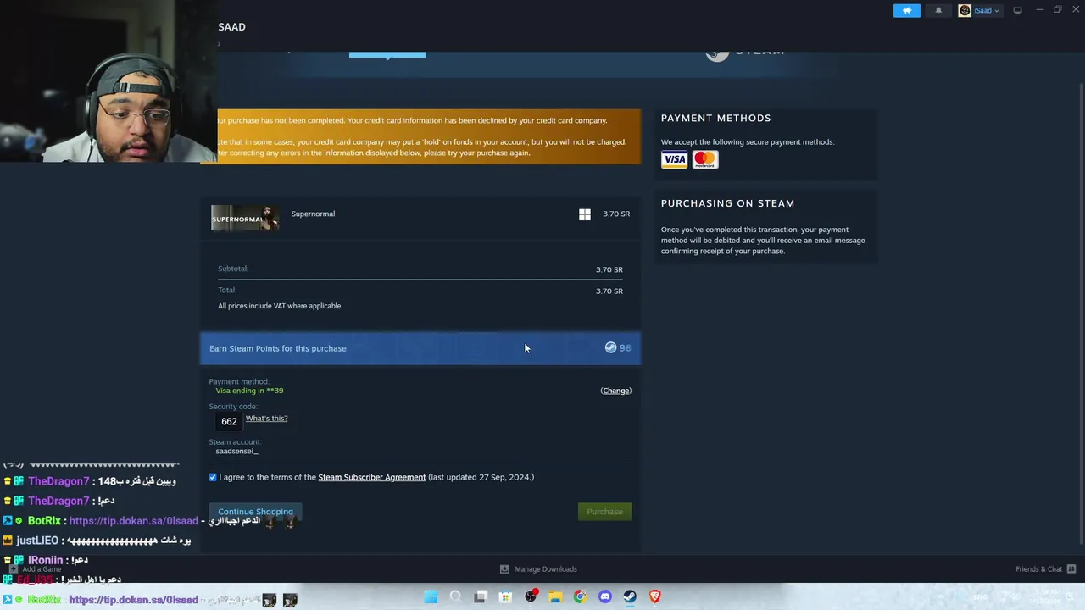Image resolution: width=1085 pixels, height=610 pixels.
Task: Click the Steam Points coin icon
Action: [x=610, y=347]
